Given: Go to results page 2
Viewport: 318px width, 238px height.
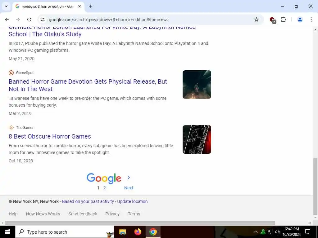Looking at the screenshot, I should tap(104, 188).
